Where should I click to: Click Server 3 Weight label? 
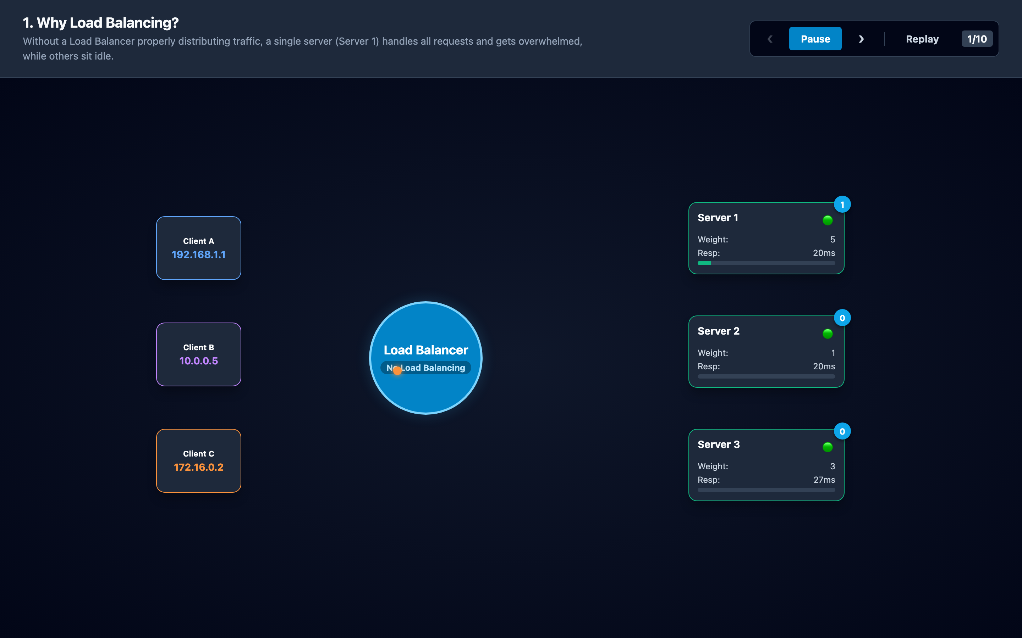click(713, 466)
